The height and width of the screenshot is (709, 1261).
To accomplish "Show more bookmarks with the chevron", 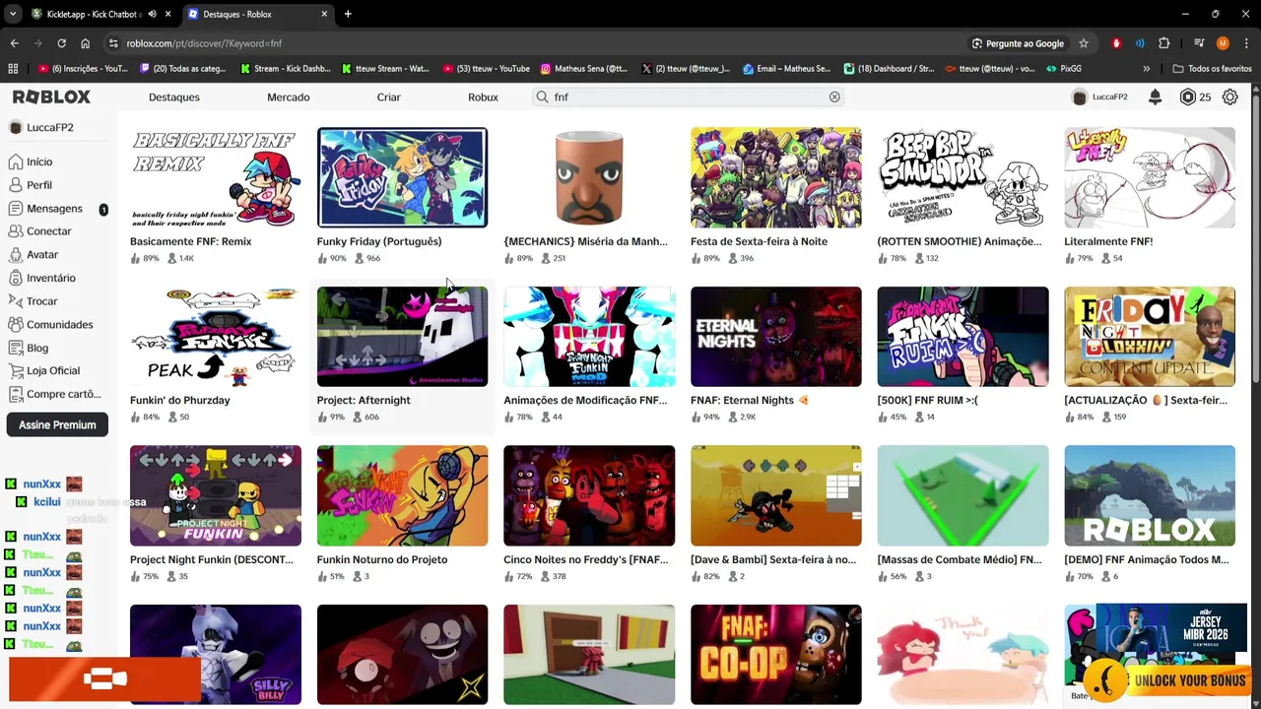I will point(1146,69).
